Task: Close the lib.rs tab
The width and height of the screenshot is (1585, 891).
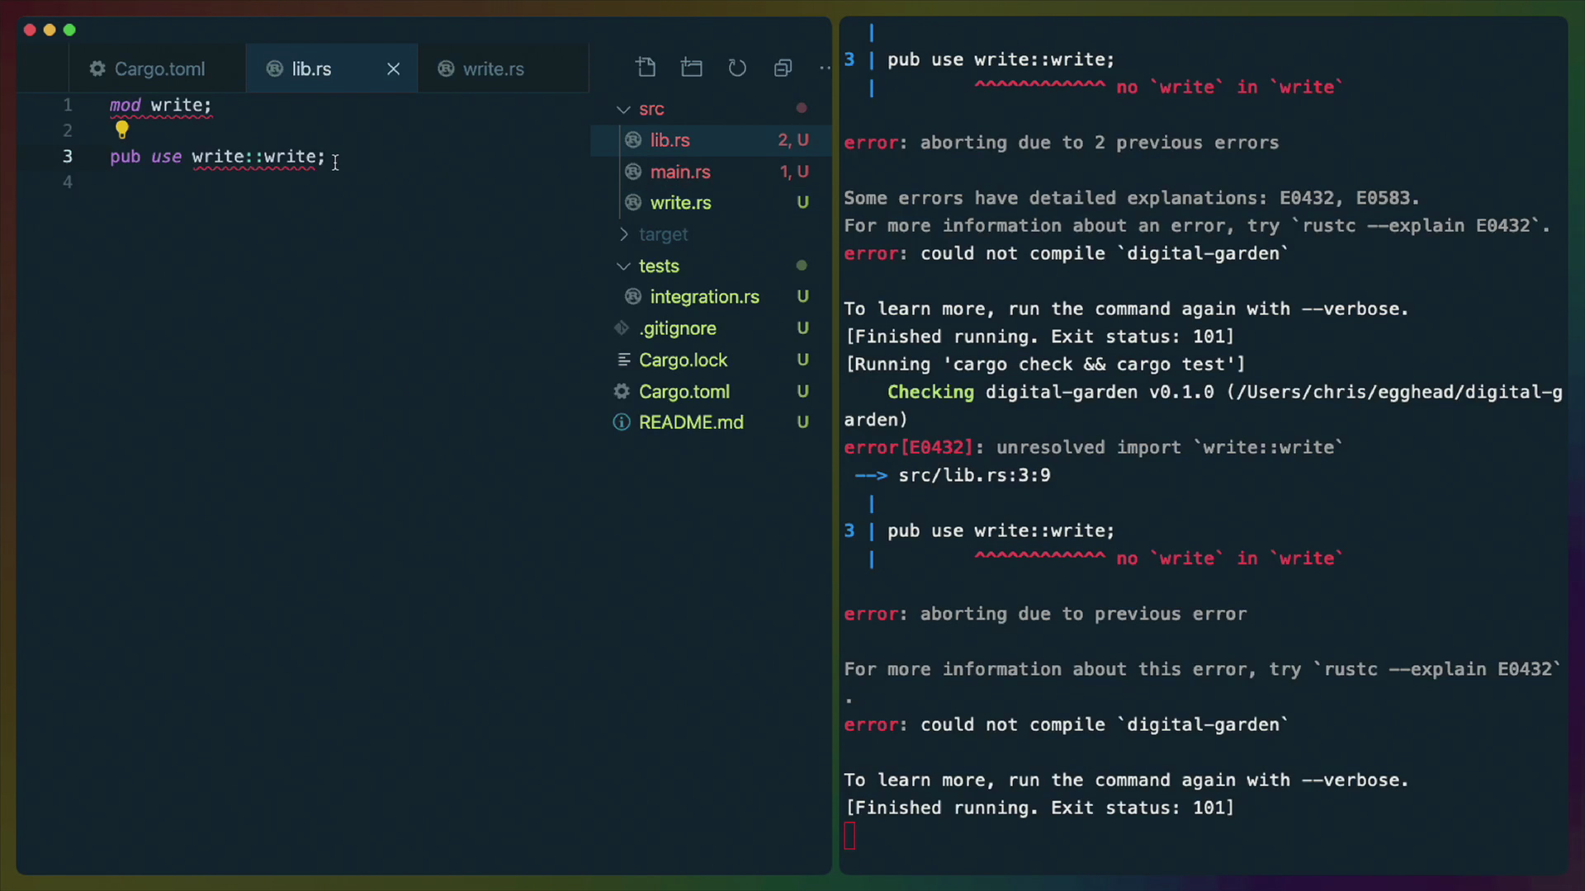Action: point(393,68)
